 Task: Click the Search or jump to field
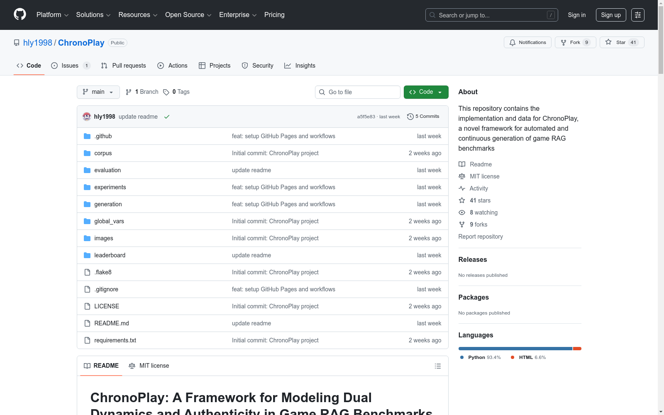coord(492,15)
